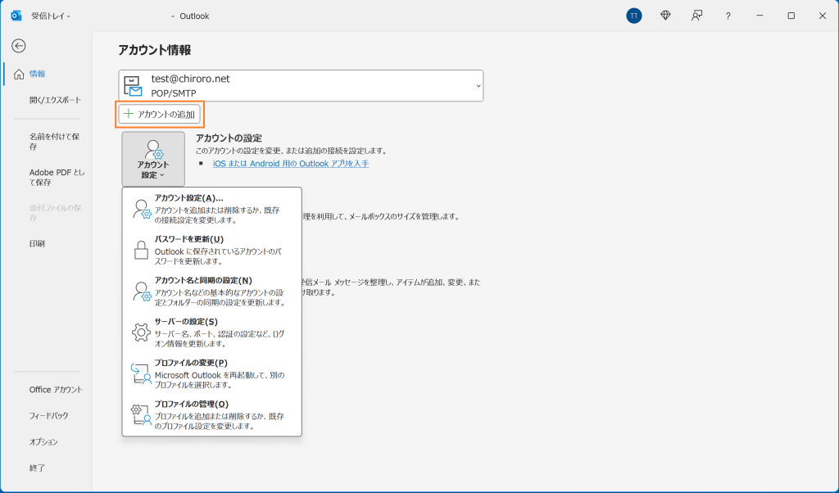Select 名前を付けて保存 in sidebar
839x493 pixels.
pos(55,141)
